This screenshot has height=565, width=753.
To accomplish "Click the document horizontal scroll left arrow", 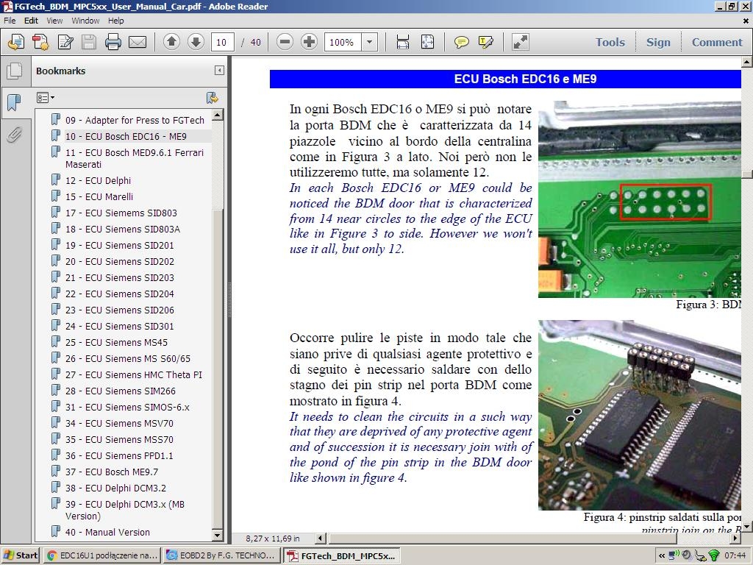I will point(321,539).
